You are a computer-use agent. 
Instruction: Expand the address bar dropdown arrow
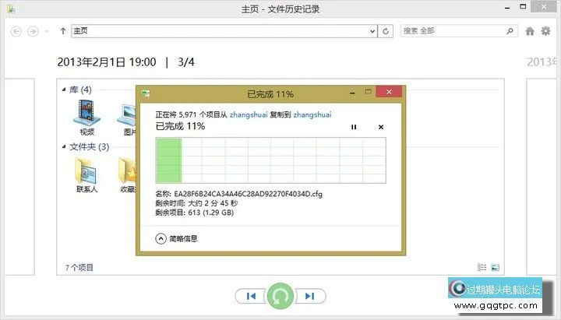click(372, 31)
